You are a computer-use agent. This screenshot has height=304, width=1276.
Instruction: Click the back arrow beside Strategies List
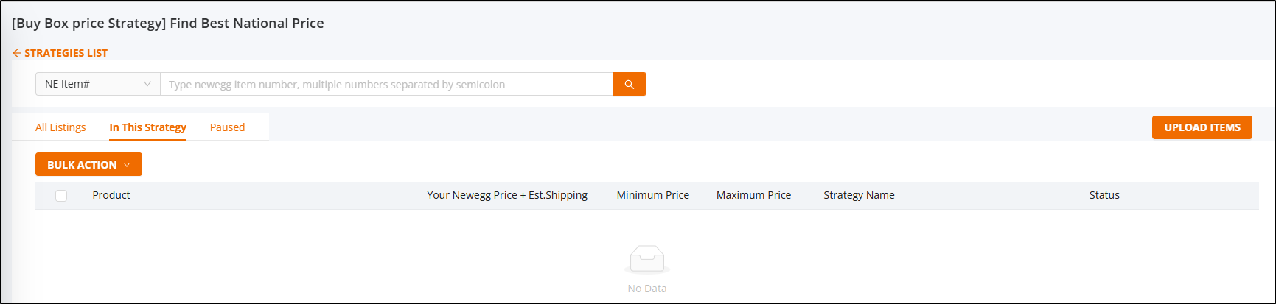(x=17, y=53)
